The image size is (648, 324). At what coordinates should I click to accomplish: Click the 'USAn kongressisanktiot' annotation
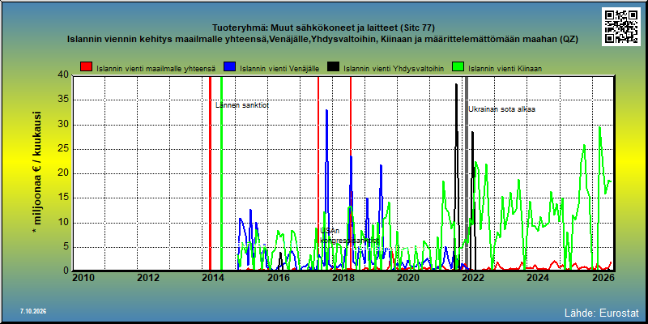click(349, 236)
